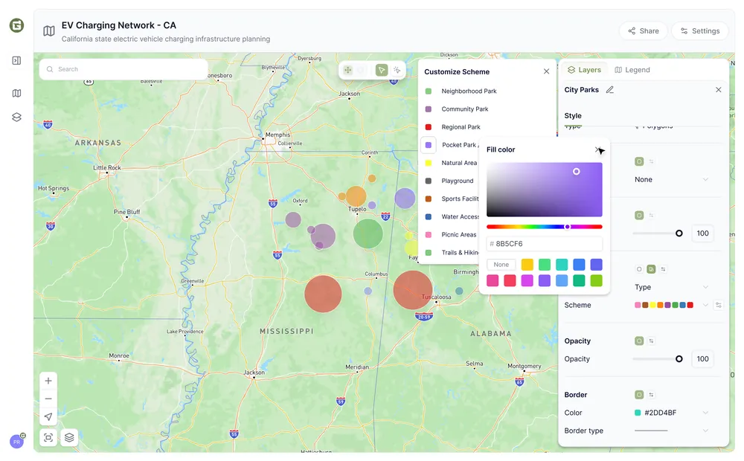Click the Natural Area yellow color square
The height and width of the screenshot is (461, 744).
(x=429, y=163)
